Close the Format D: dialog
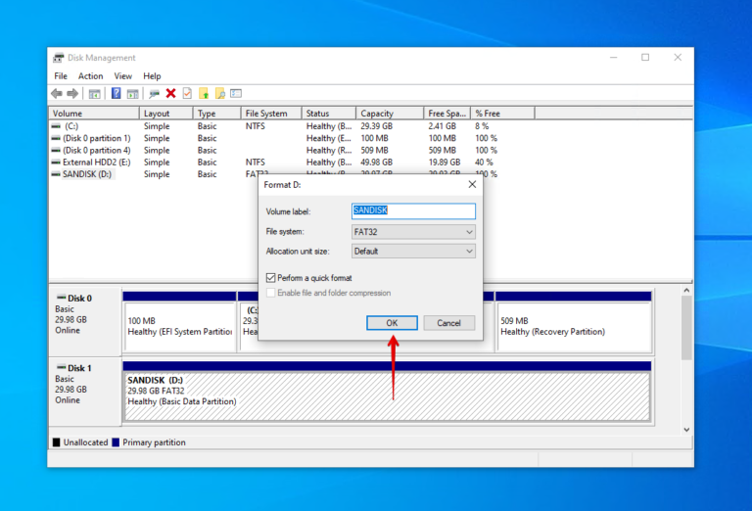 (x=472, y=184)
